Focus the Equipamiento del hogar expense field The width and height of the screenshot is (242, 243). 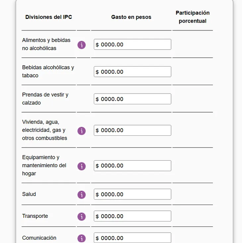pyautogui.click(x=133, y=166)
